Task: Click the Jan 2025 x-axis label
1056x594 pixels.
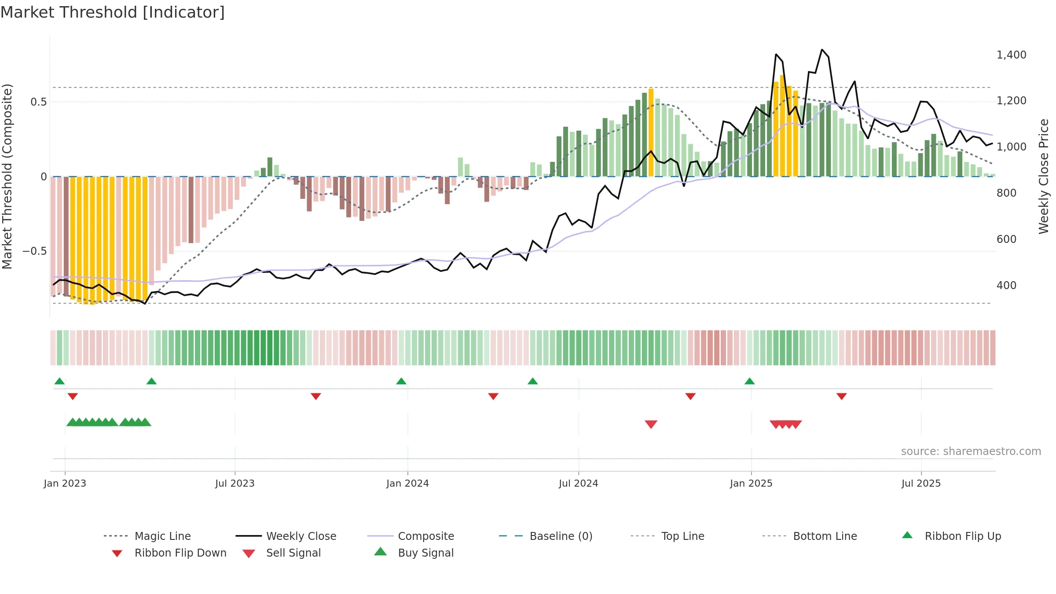Action: coord(751,483)
